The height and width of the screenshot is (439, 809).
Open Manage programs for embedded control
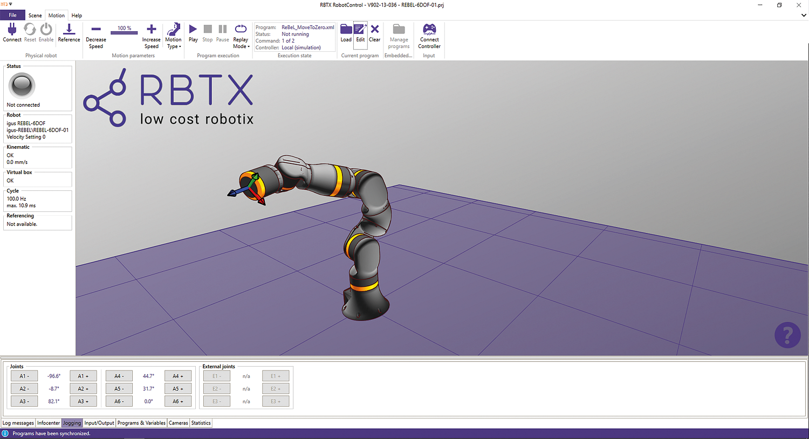[x=399, y=36]
